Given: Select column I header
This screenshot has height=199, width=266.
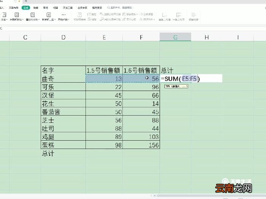Looking at the screenshot, I should 238,37.
